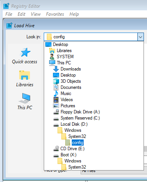Click the Videos filmstrip icon
The image size is (147, 182).
[x=56, y=100]
